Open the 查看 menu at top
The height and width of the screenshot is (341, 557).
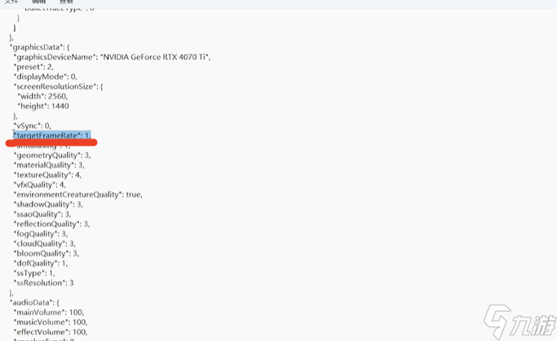tap(66, 2)
